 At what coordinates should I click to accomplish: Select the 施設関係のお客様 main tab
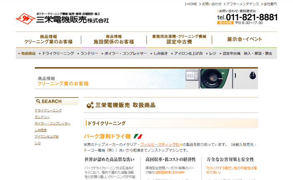click(x=114, y=39)
